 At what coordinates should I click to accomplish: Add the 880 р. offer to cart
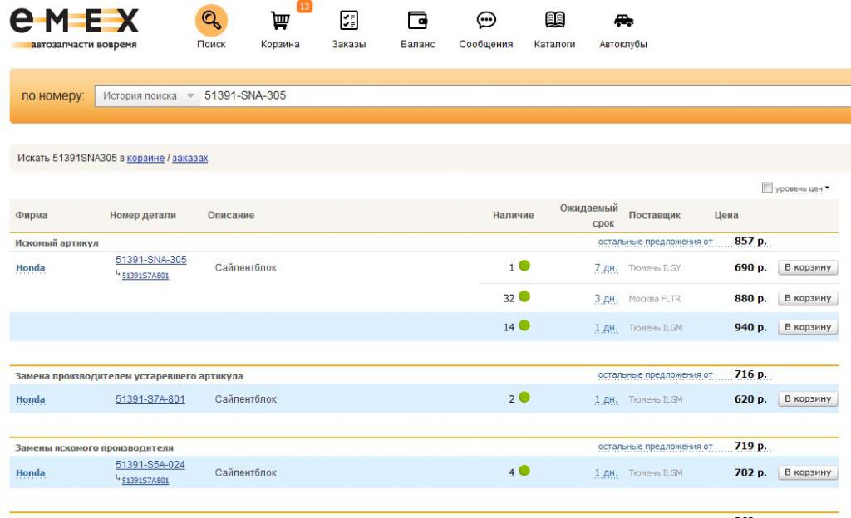808,298
